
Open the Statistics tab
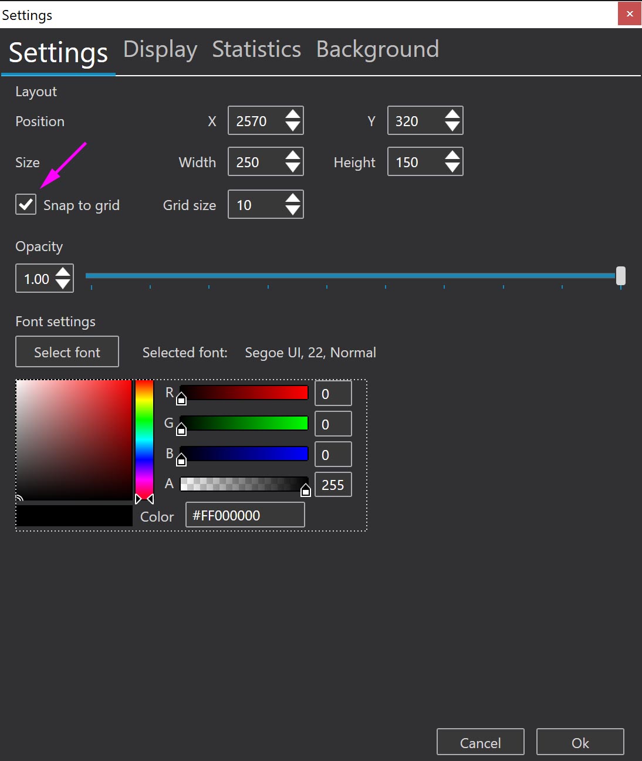(x=256, y=50)
